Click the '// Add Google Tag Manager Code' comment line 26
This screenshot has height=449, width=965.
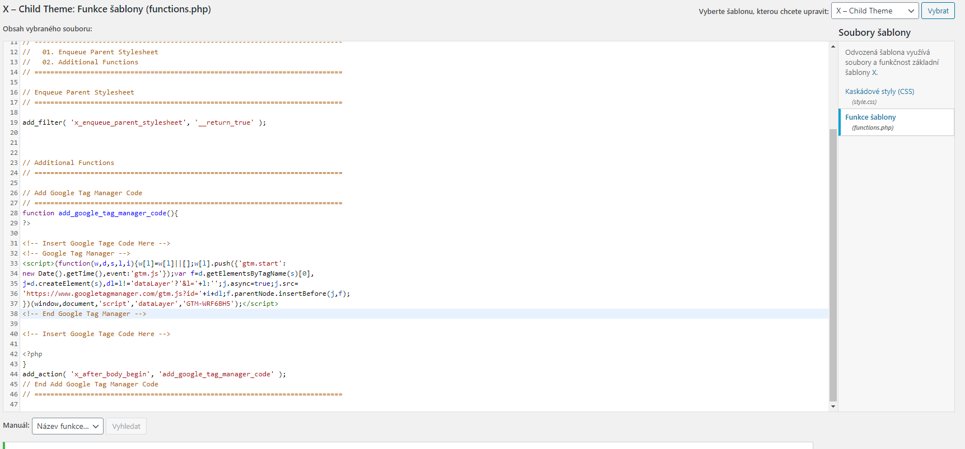82,193
